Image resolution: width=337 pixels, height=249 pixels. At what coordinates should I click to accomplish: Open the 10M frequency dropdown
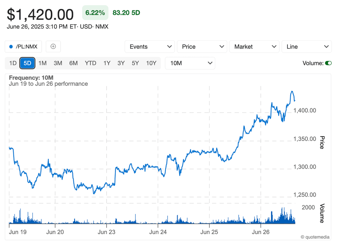pos(190,63)
